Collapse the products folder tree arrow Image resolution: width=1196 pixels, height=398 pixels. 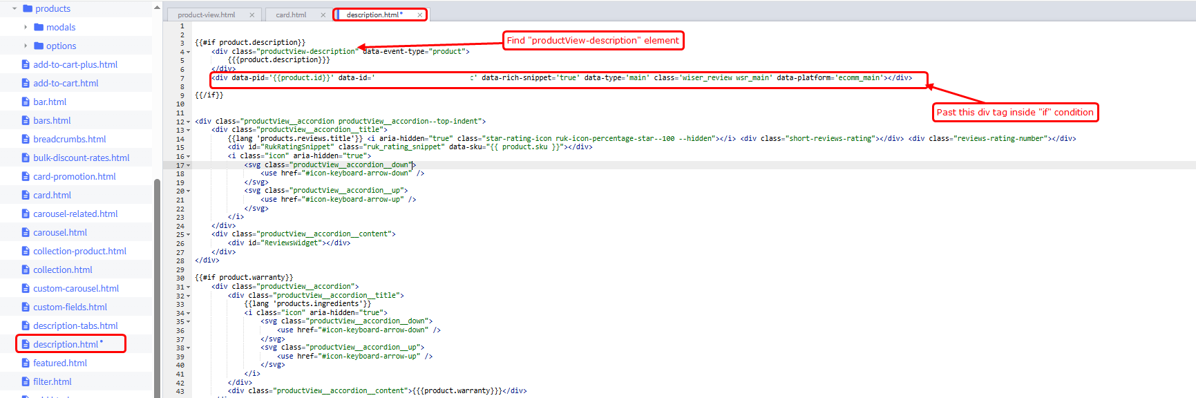click(15, 8)
